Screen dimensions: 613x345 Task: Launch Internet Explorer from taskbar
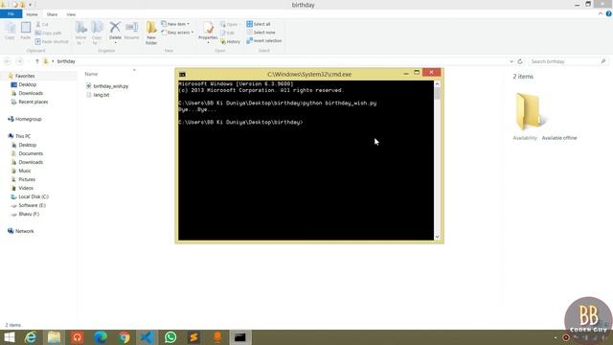coord(31,337)
